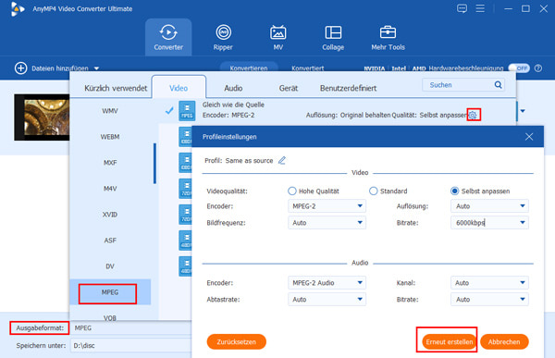Select Selbst anpassen quality option

pyautogui.click(x=455, y=191)
